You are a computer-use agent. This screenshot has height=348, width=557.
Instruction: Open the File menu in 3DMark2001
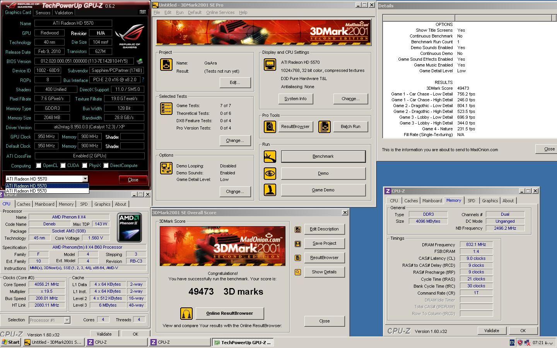[157, 12]
